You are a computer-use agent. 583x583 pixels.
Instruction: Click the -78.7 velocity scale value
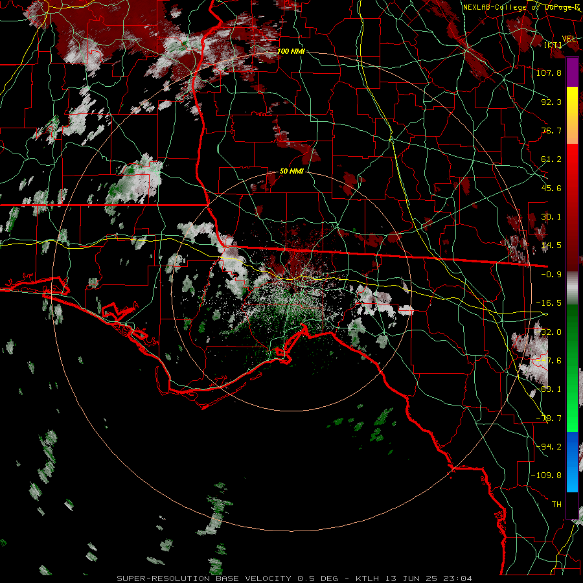(x=549, y=418)
